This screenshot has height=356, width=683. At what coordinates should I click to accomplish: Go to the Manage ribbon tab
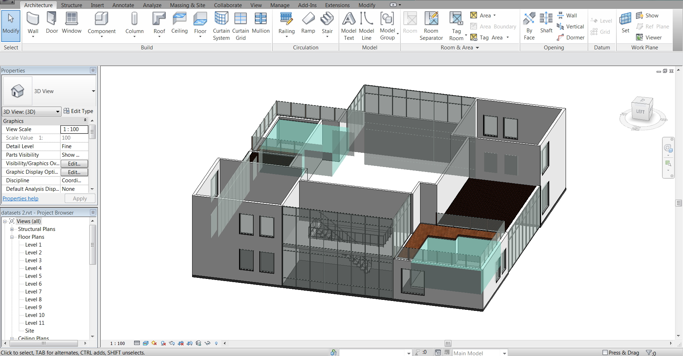click(x=280, y=5)
